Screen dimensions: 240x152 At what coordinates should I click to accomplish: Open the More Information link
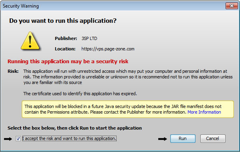[204, 112]
